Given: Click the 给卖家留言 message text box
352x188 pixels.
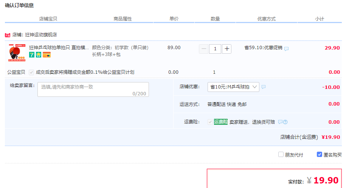Looking at the screenshot, I should tap(93, 89).
